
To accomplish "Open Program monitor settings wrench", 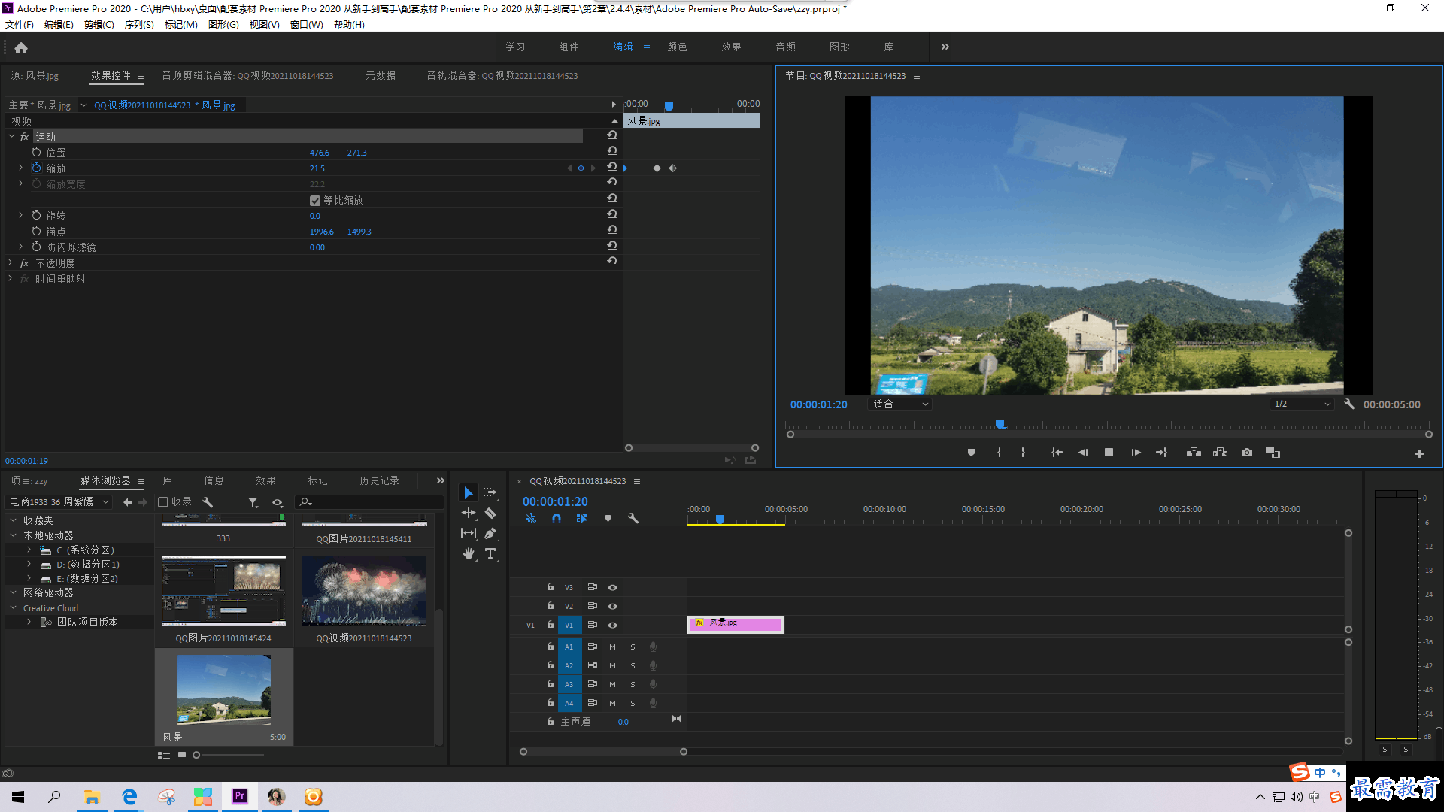I will pyautogui.click(x=1349, y=404).
